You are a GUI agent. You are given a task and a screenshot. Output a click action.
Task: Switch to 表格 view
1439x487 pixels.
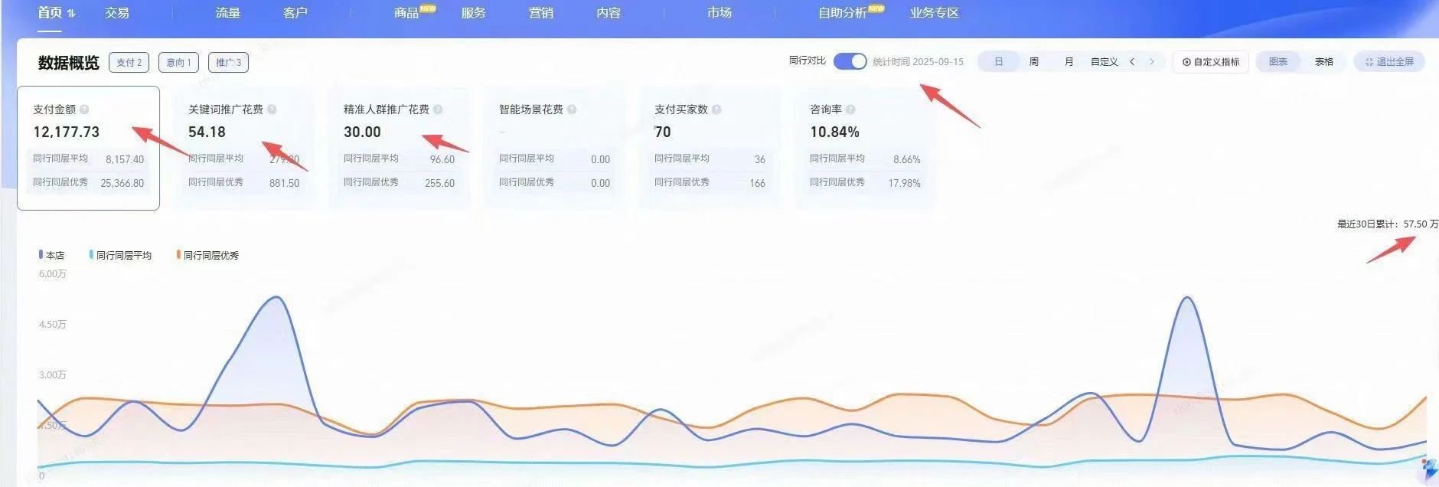tap(1324, 62)
